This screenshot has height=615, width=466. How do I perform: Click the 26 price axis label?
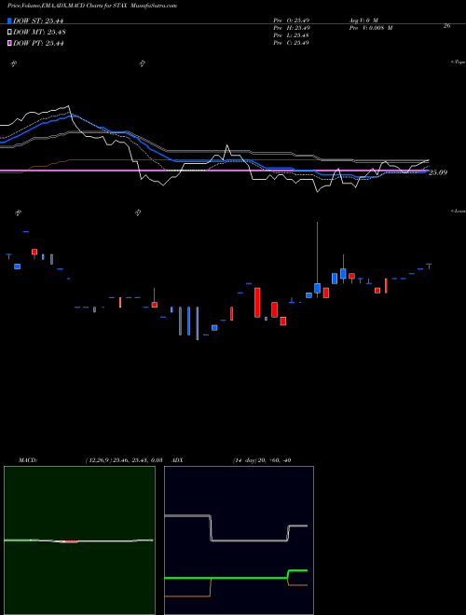446,26
